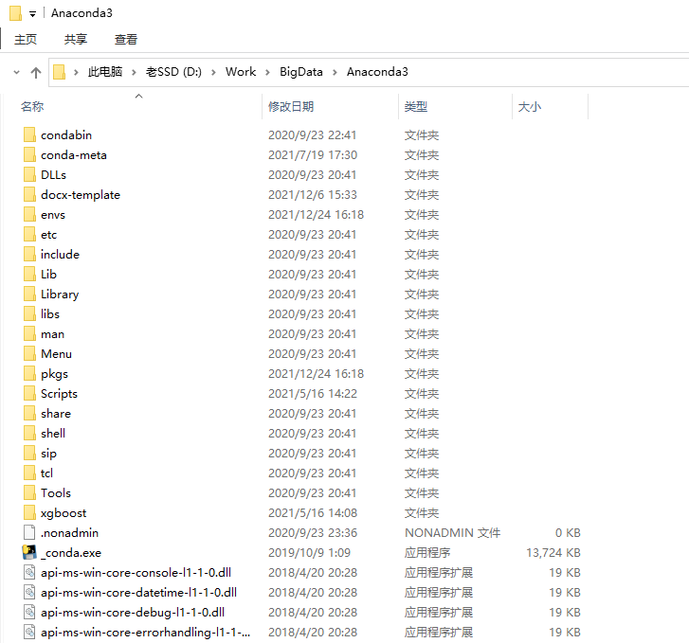Screen dimensions: 689x643
Task: Click NONADMIN 文件 type text
Action: tap(453, 533)
